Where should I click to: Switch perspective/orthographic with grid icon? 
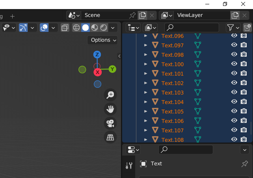(110, 137)
